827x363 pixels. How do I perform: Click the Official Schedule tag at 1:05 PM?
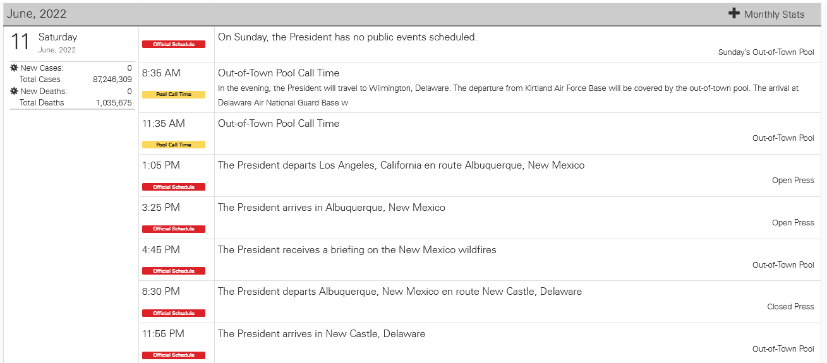pyautogui.click(x=174, y=187)
